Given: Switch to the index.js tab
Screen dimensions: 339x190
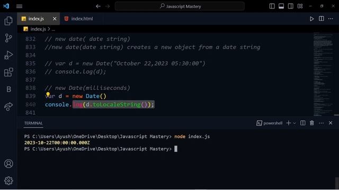Looking at the screenshot, I should tap(36, 19).
